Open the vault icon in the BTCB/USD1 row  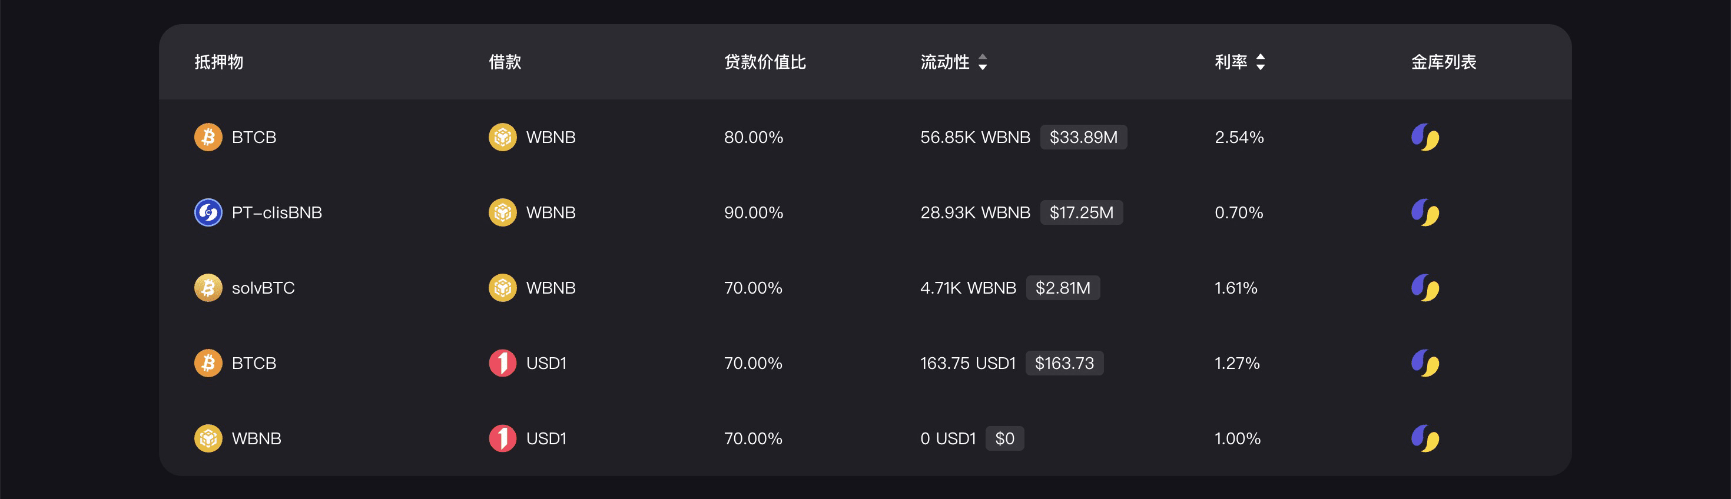pyautogui.click(x=1425, y=362)
